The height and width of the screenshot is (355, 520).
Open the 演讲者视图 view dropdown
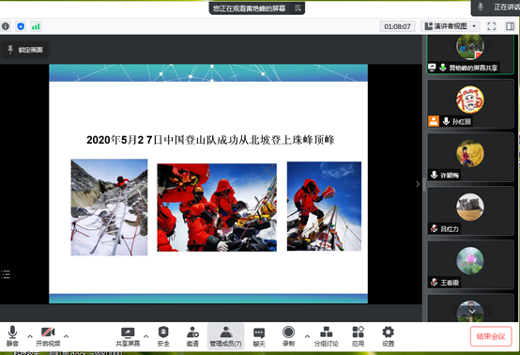click(450, 26)
